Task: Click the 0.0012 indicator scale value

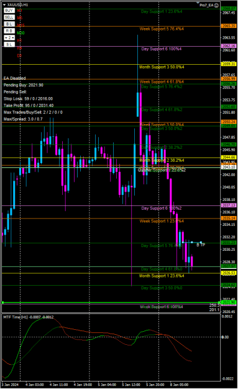Action: (x=227, y=316)
